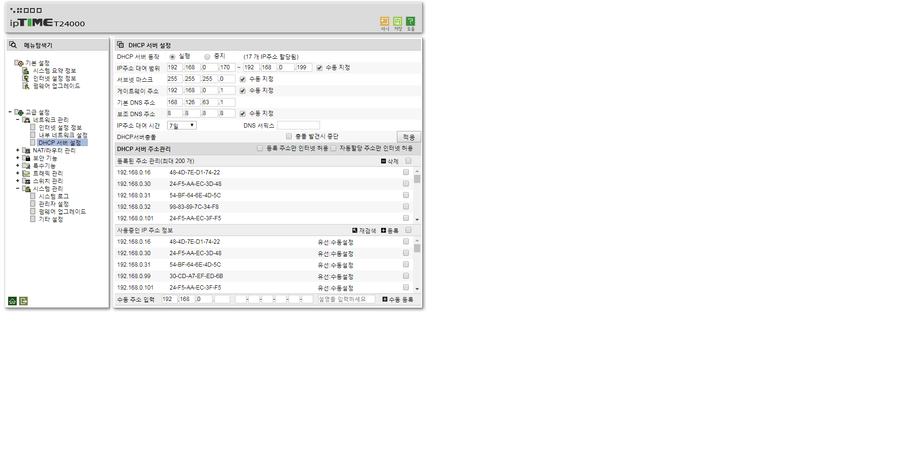This screenshot has height=463, width=917.
Task: Click the 삭제 delete button
Action: [390, 162]
